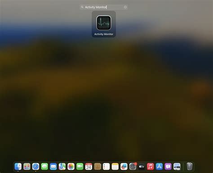Image resolution: width=213 pixels, height=173 pixels.
Task: Open Mail from the Dock
Action: 53,166
